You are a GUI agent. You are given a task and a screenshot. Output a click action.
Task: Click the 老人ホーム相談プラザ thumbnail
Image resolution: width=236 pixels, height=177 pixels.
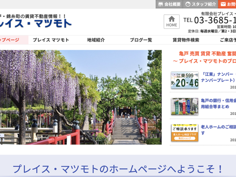[x=184, y=133]
